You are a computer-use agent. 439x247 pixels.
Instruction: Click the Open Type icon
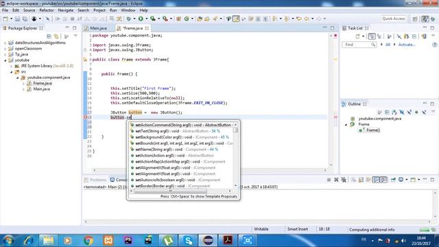pos(200,19)
